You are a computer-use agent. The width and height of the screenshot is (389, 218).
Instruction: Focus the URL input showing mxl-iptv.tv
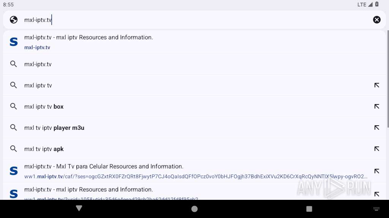(x=194, y=20)
